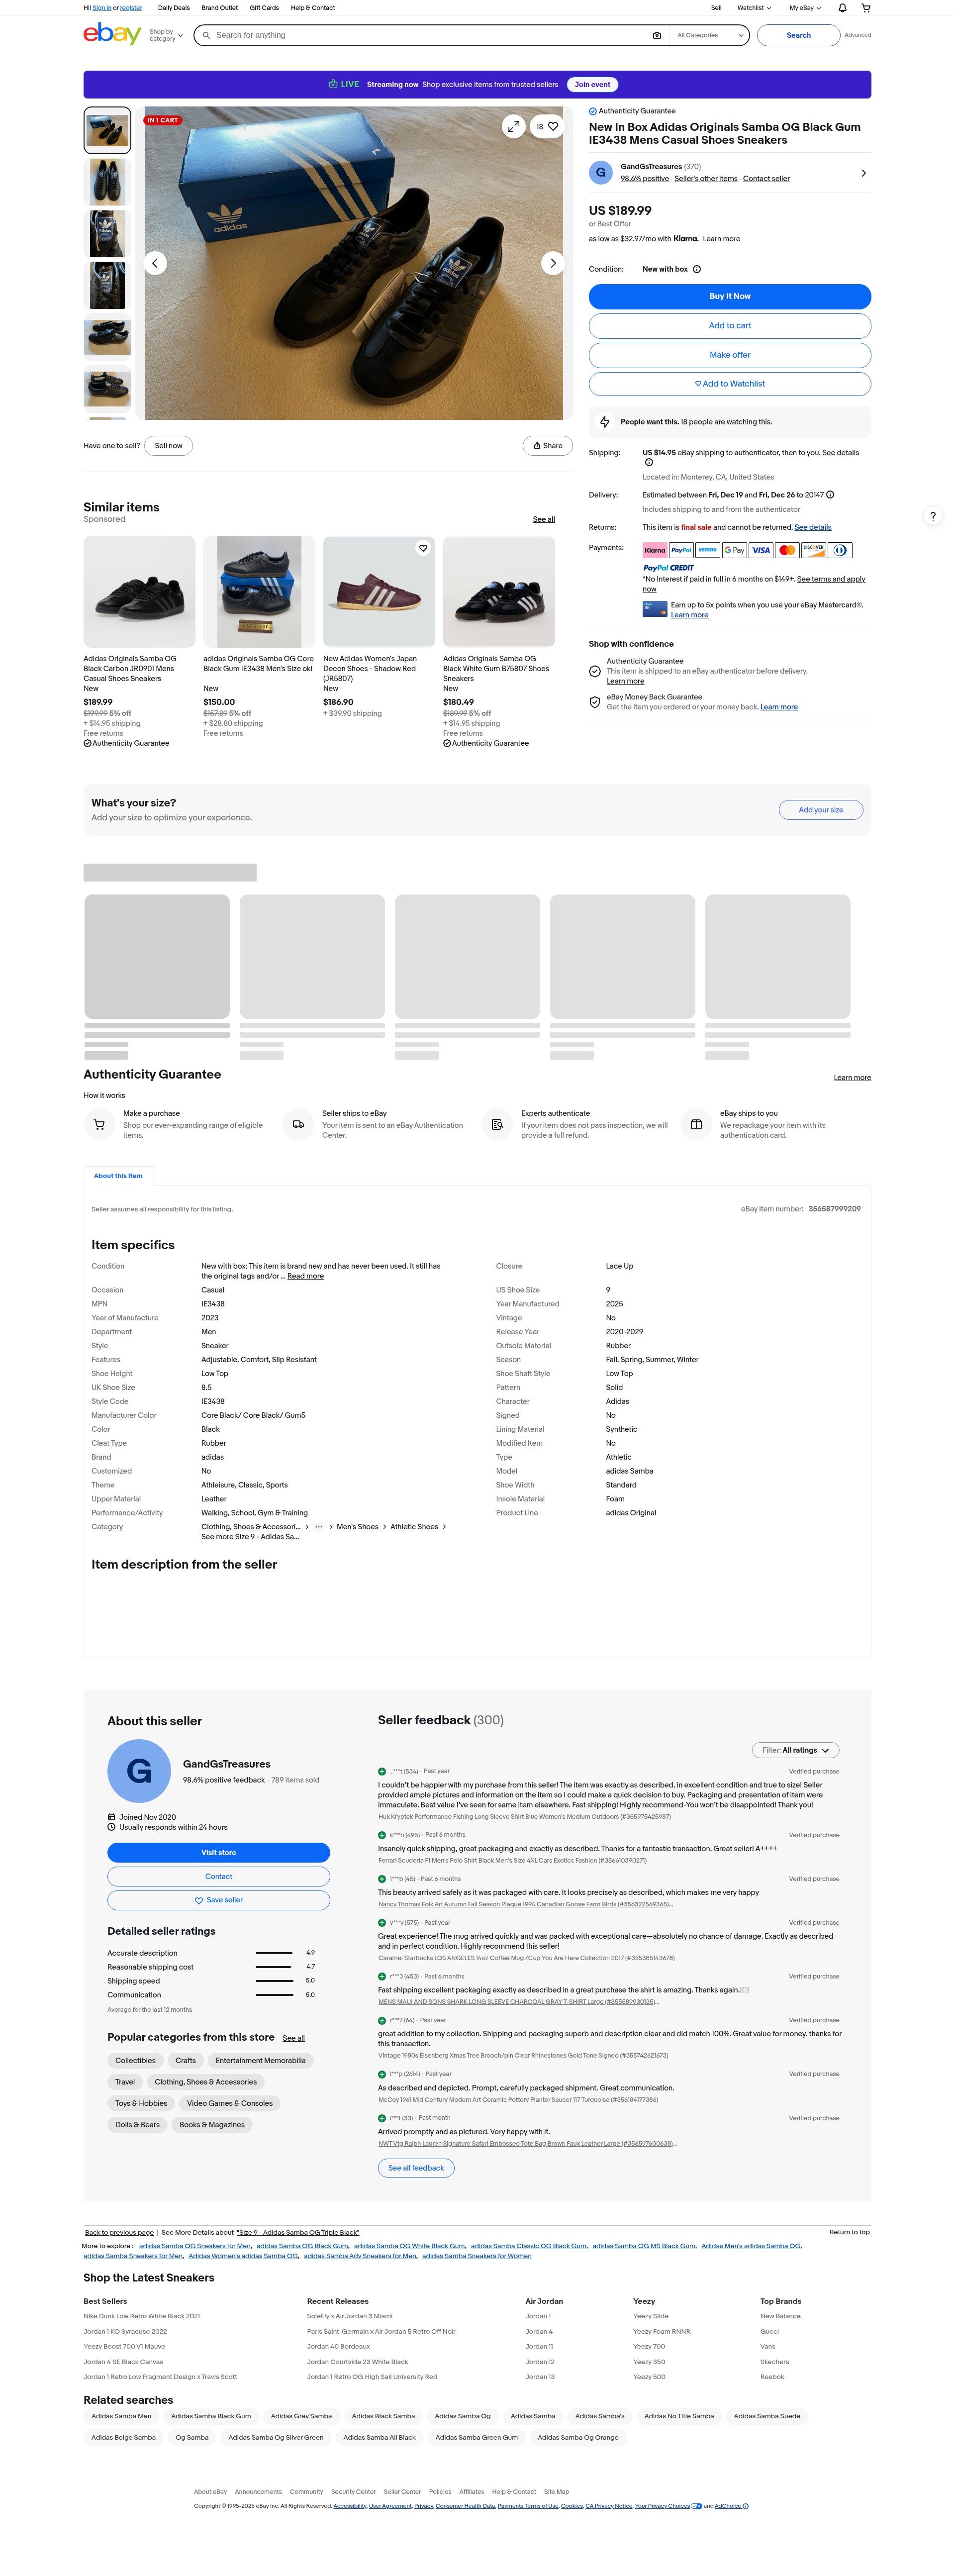Viewport: 955px width, 2576px height.
Task: Open Daily Deals menu item
Action: (x=174, y=8)
